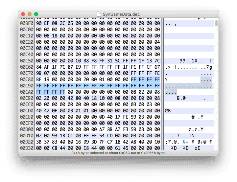Click byte 84 in row 00C60
Image resolution: width=237 pixels, height=182 pixels.
pyautogui.click(x=39, y=67)
